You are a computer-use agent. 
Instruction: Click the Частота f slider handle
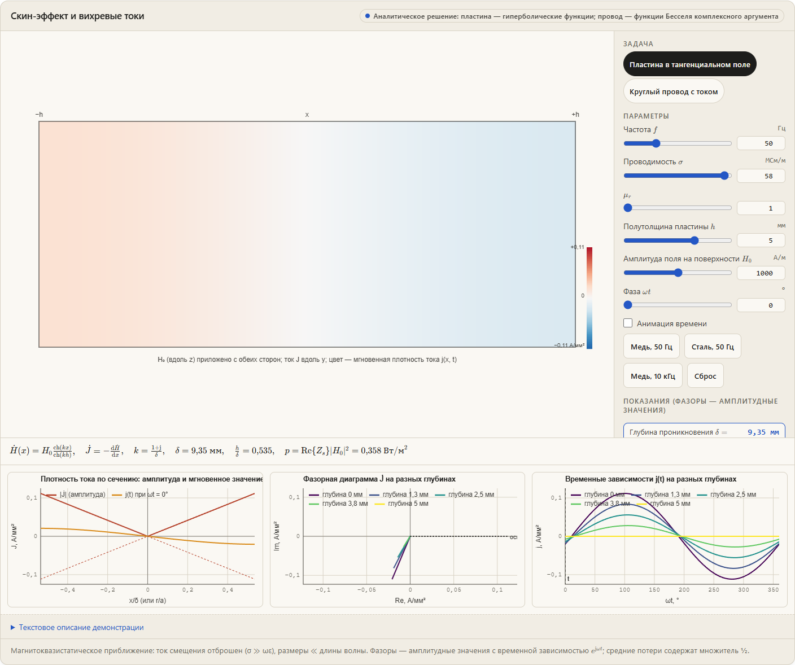point(656,143)
